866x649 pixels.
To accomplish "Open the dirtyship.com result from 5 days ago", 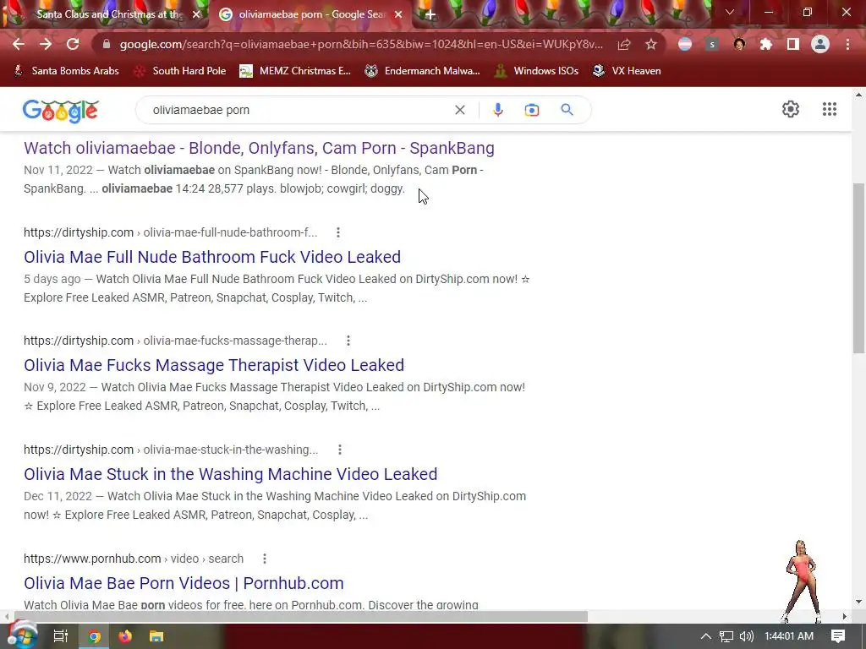I will click(x=212, y=257).
